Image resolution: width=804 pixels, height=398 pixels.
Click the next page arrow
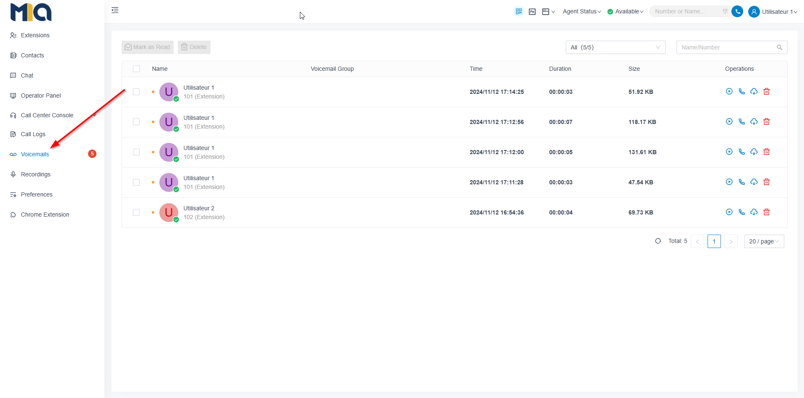pyautogui.click(x=731, y=241)
